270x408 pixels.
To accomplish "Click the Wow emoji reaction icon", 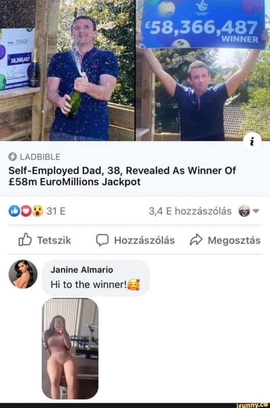I will [38, 211].
